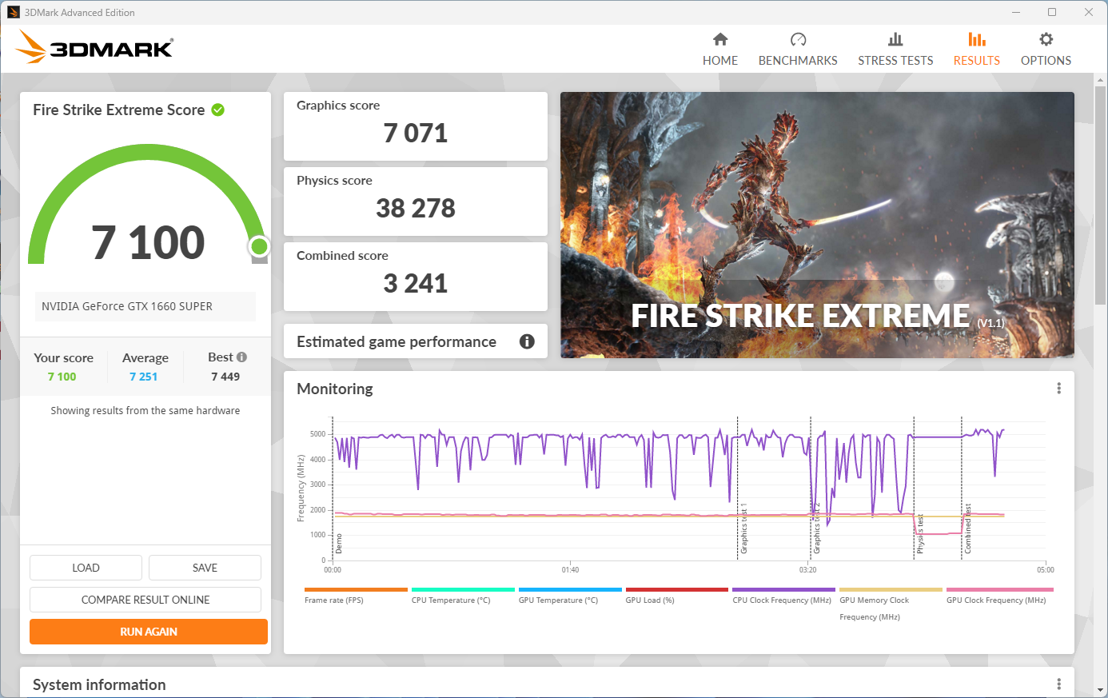The height and width of the screenshot is (698, 1108).
Task: Click Combined score value 3 241
Action: (x=416, y=283)
